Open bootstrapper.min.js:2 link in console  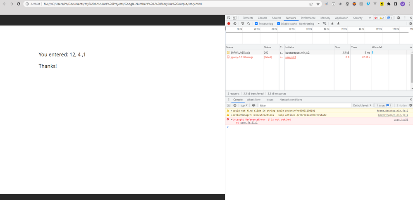393,115
